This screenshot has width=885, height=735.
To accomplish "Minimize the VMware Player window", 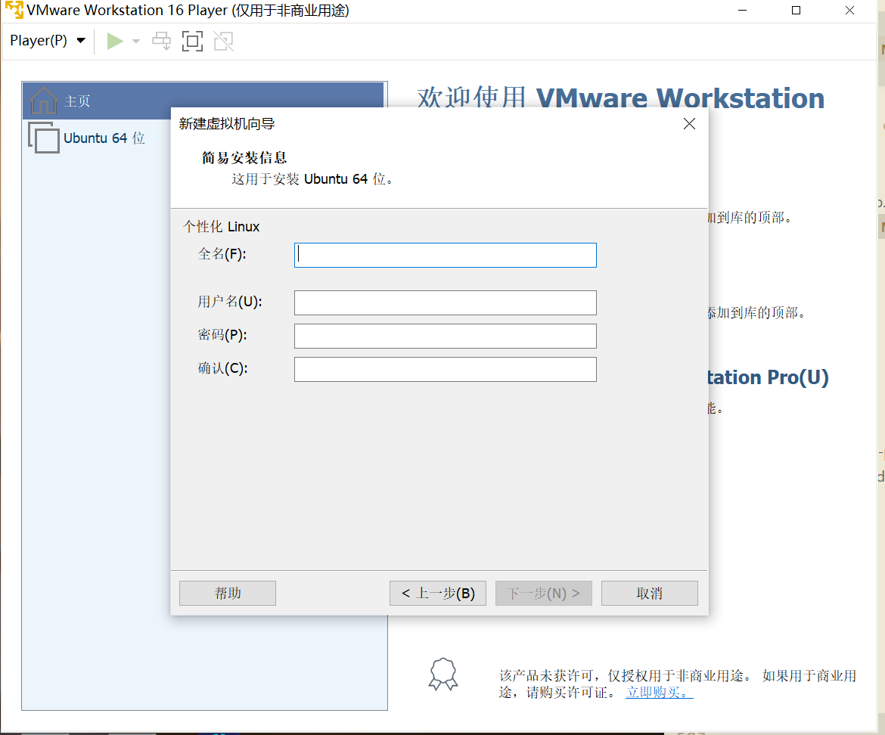I will tap(742, 10).
